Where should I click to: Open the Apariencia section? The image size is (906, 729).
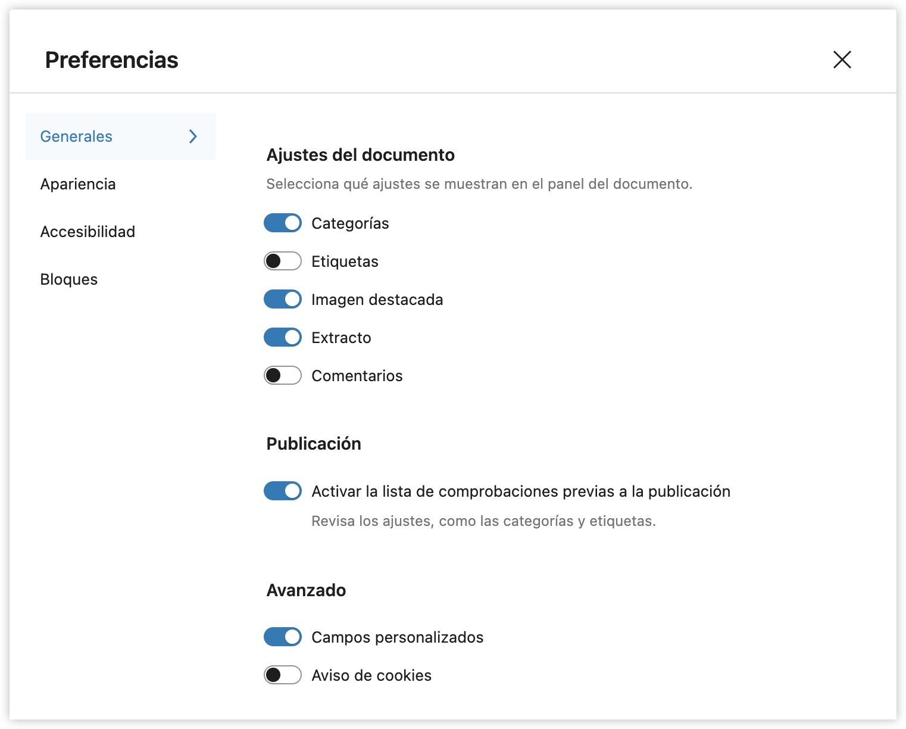[x=78, y=184]
